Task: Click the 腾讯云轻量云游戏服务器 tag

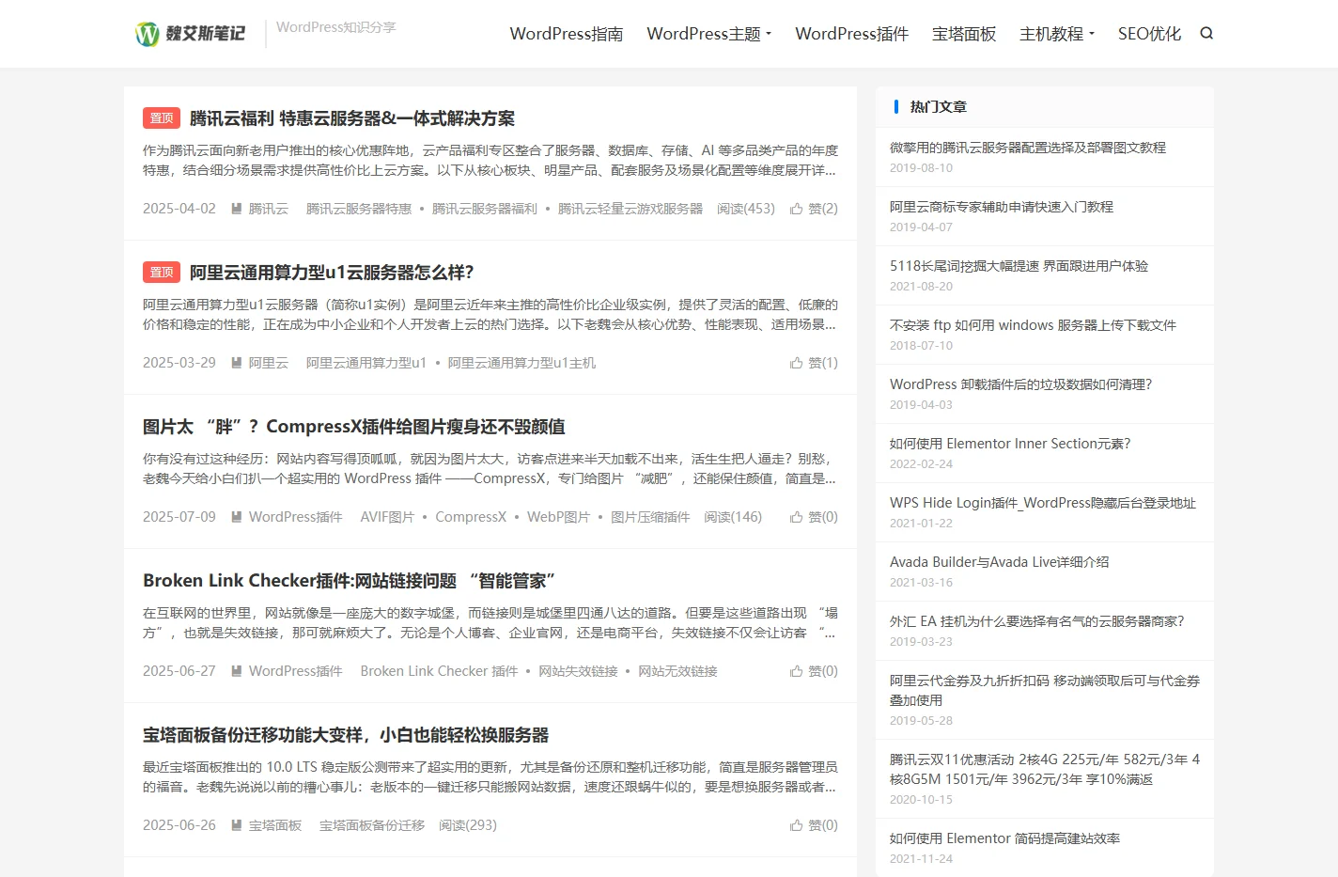Action: click(630, 209)
